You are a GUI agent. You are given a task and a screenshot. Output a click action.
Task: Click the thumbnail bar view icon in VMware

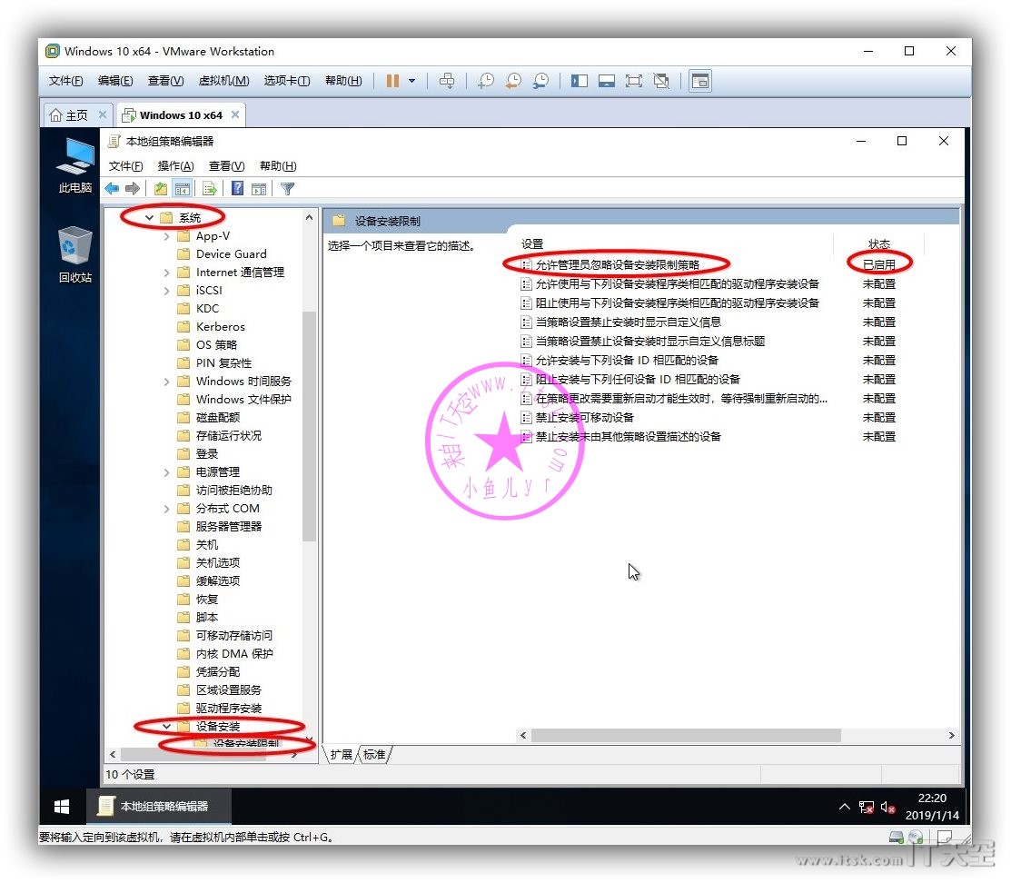click(606, 81)
